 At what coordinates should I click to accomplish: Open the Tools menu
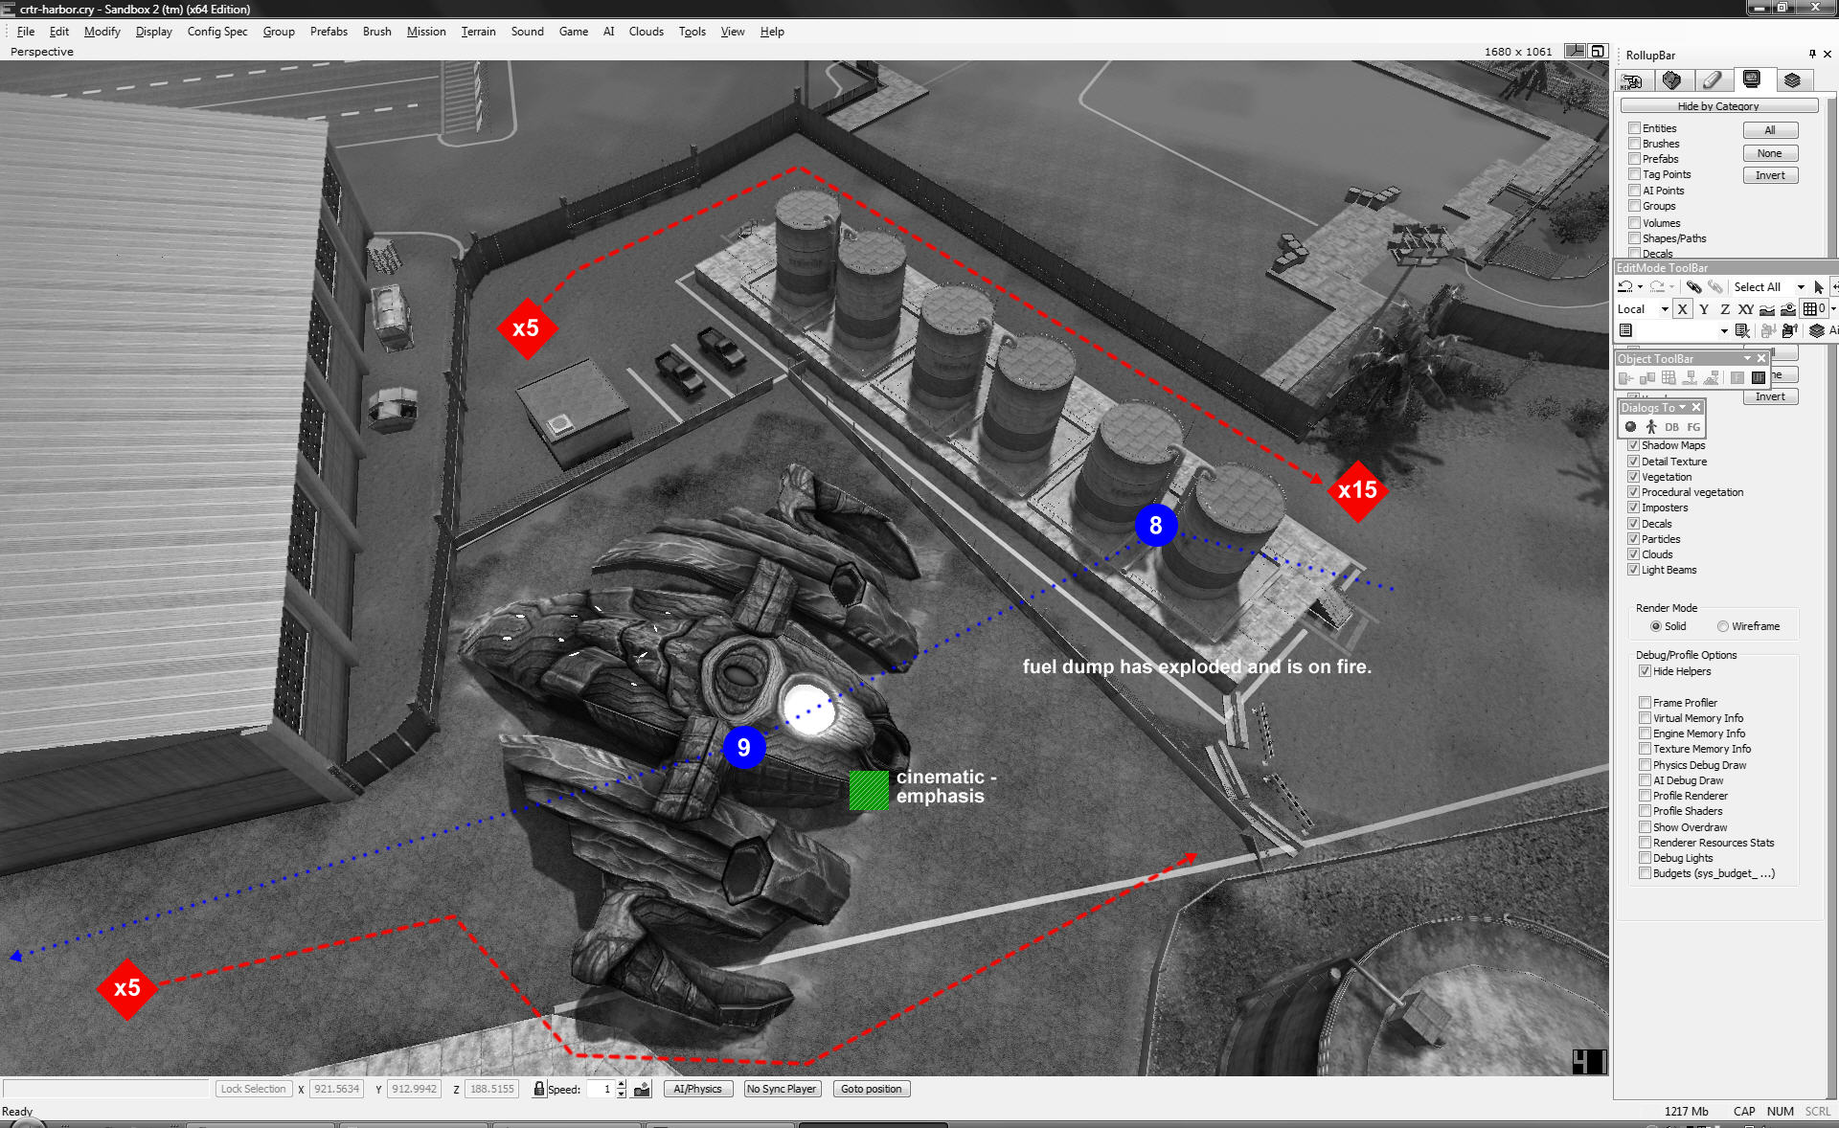[x=692, y=31]
